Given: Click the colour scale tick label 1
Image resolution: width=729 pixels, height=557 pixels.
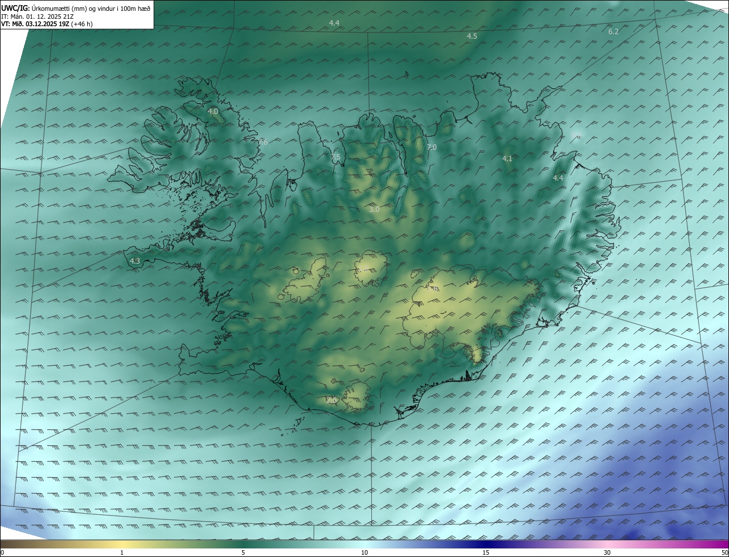Looking at the screenshot, I should coord(122,552).
